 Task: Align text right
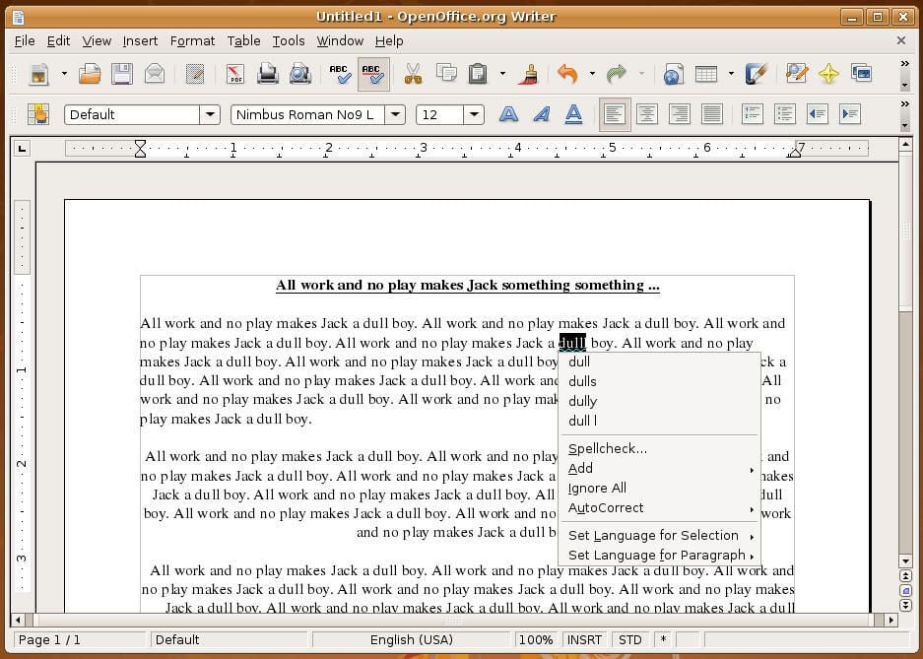point(680,114)
